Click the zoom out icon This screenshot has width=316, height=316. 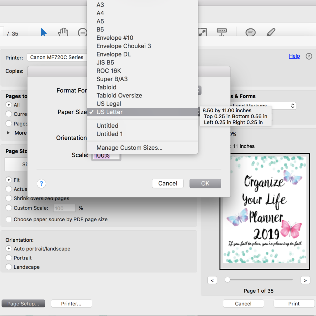pos(82,32)
